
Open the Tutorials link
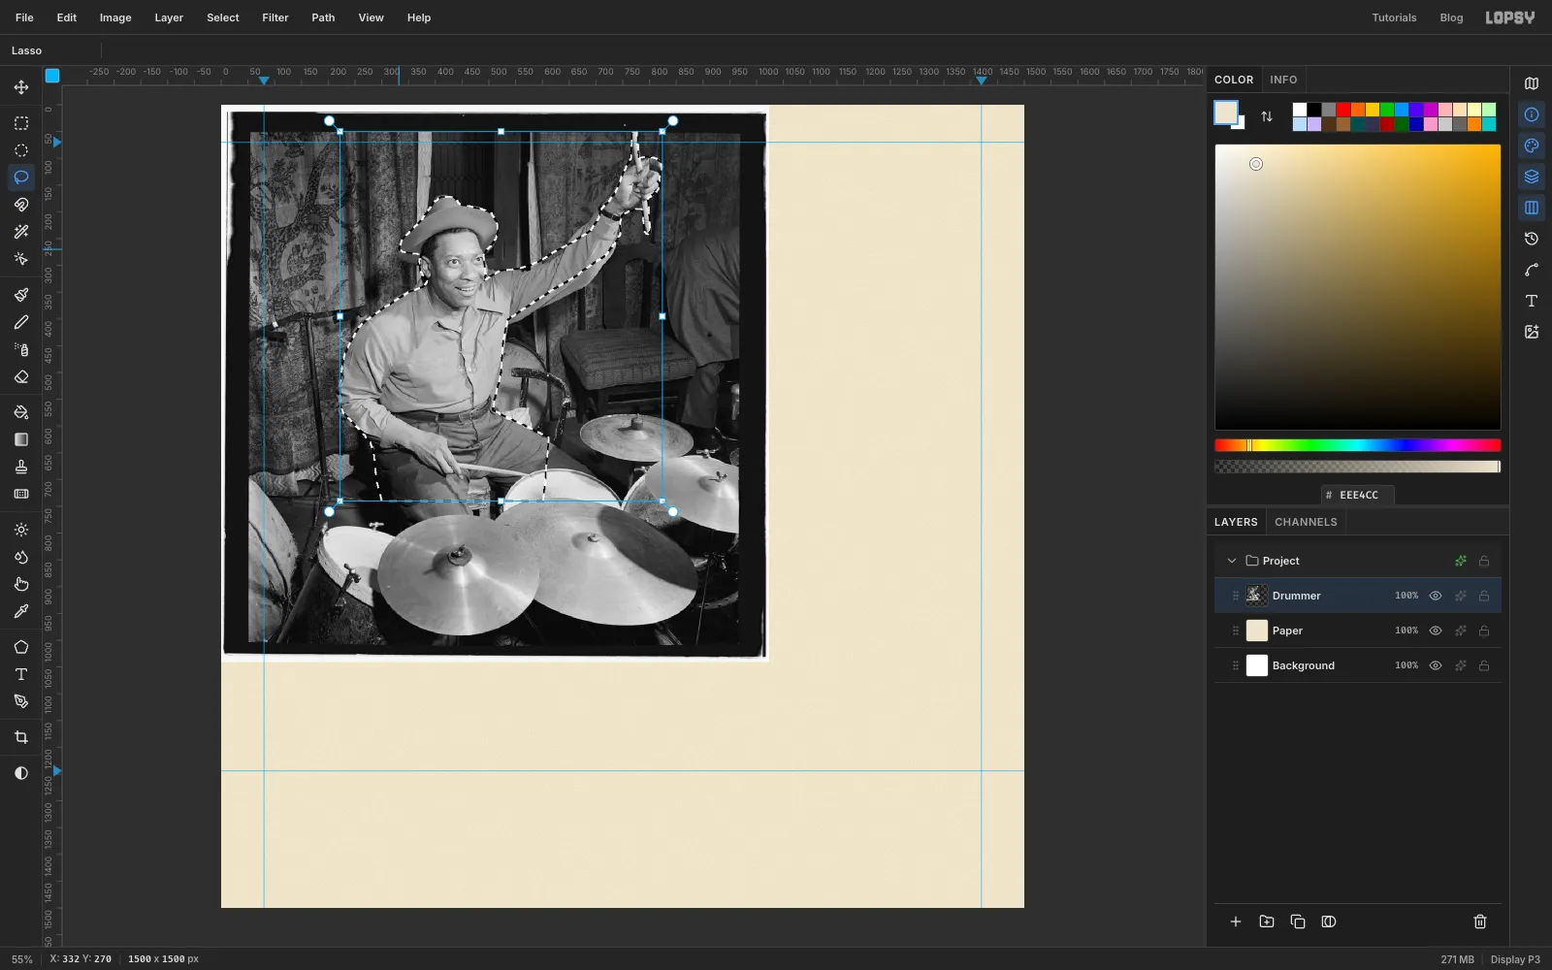pyautogui.click(x=1394, y=17)
